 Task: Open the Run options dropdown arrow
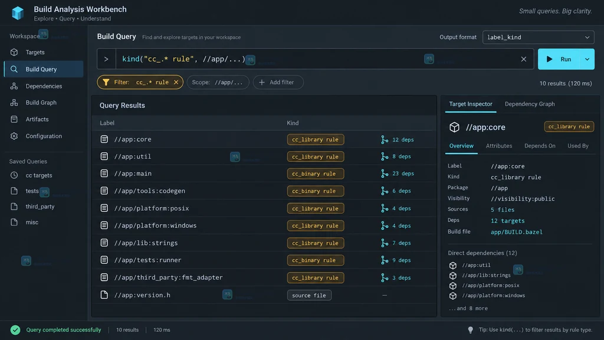tap(587, 59)
